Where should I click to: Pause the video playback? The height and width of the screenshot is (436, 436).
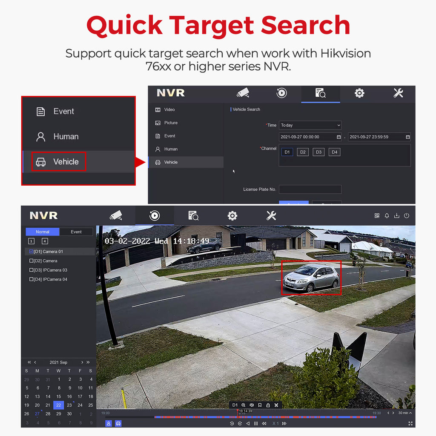click(x=256, y=424)
